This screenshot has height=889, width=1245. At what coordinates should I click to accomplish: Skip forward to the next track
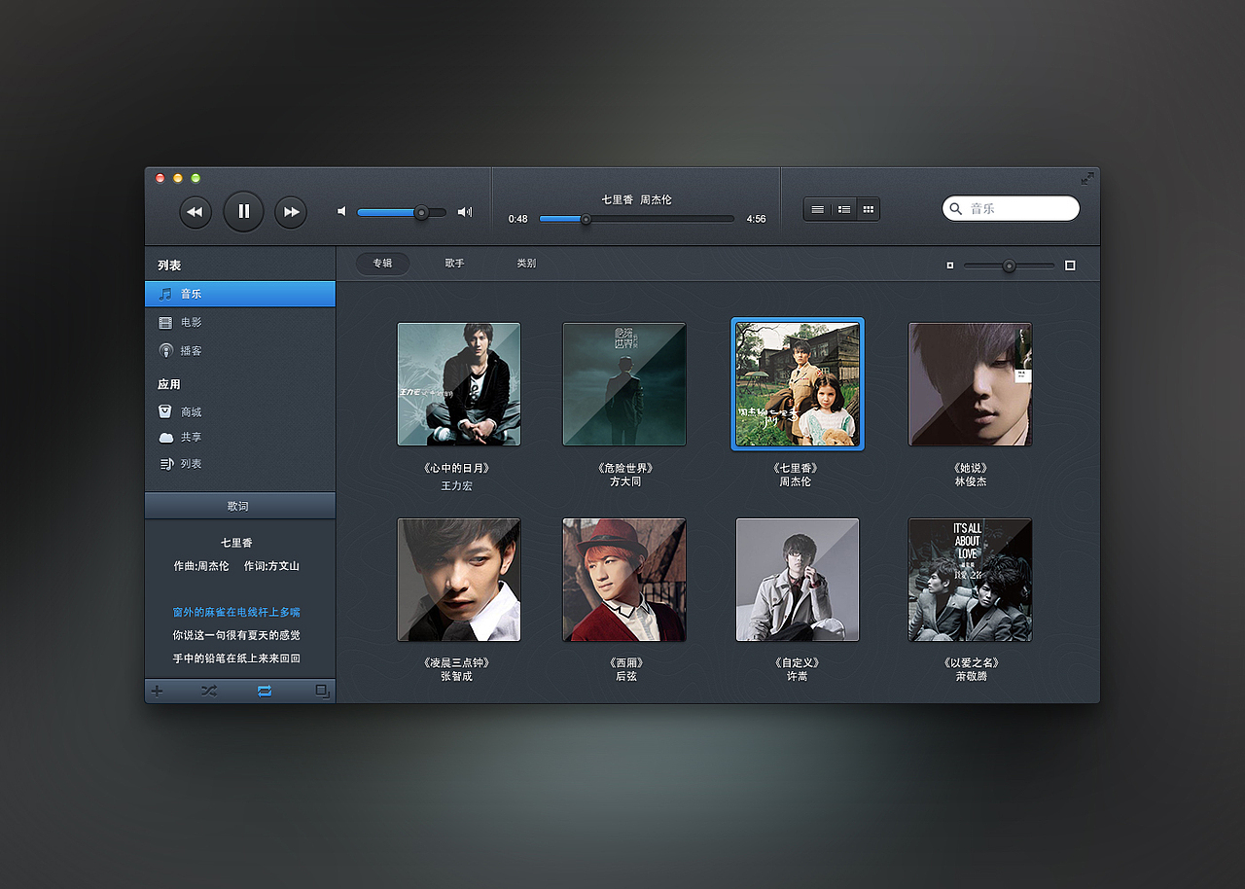click(x=291, y=212)
